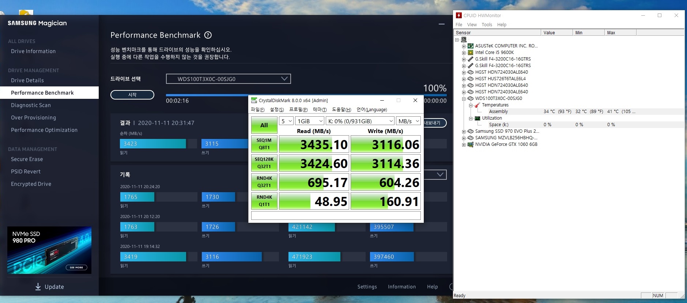Screen dimensions: 687x303
Task: Click the Max column header in HWMonitor
Action: [x=620, y=33]
